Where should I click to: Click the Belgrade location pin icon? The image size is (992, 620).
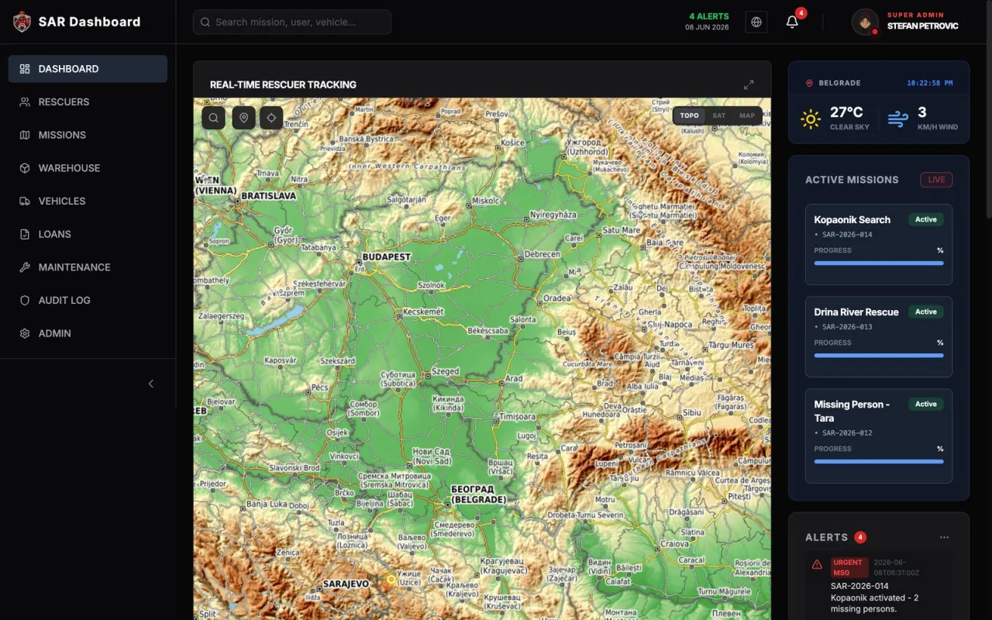click(x=809, y=83)
